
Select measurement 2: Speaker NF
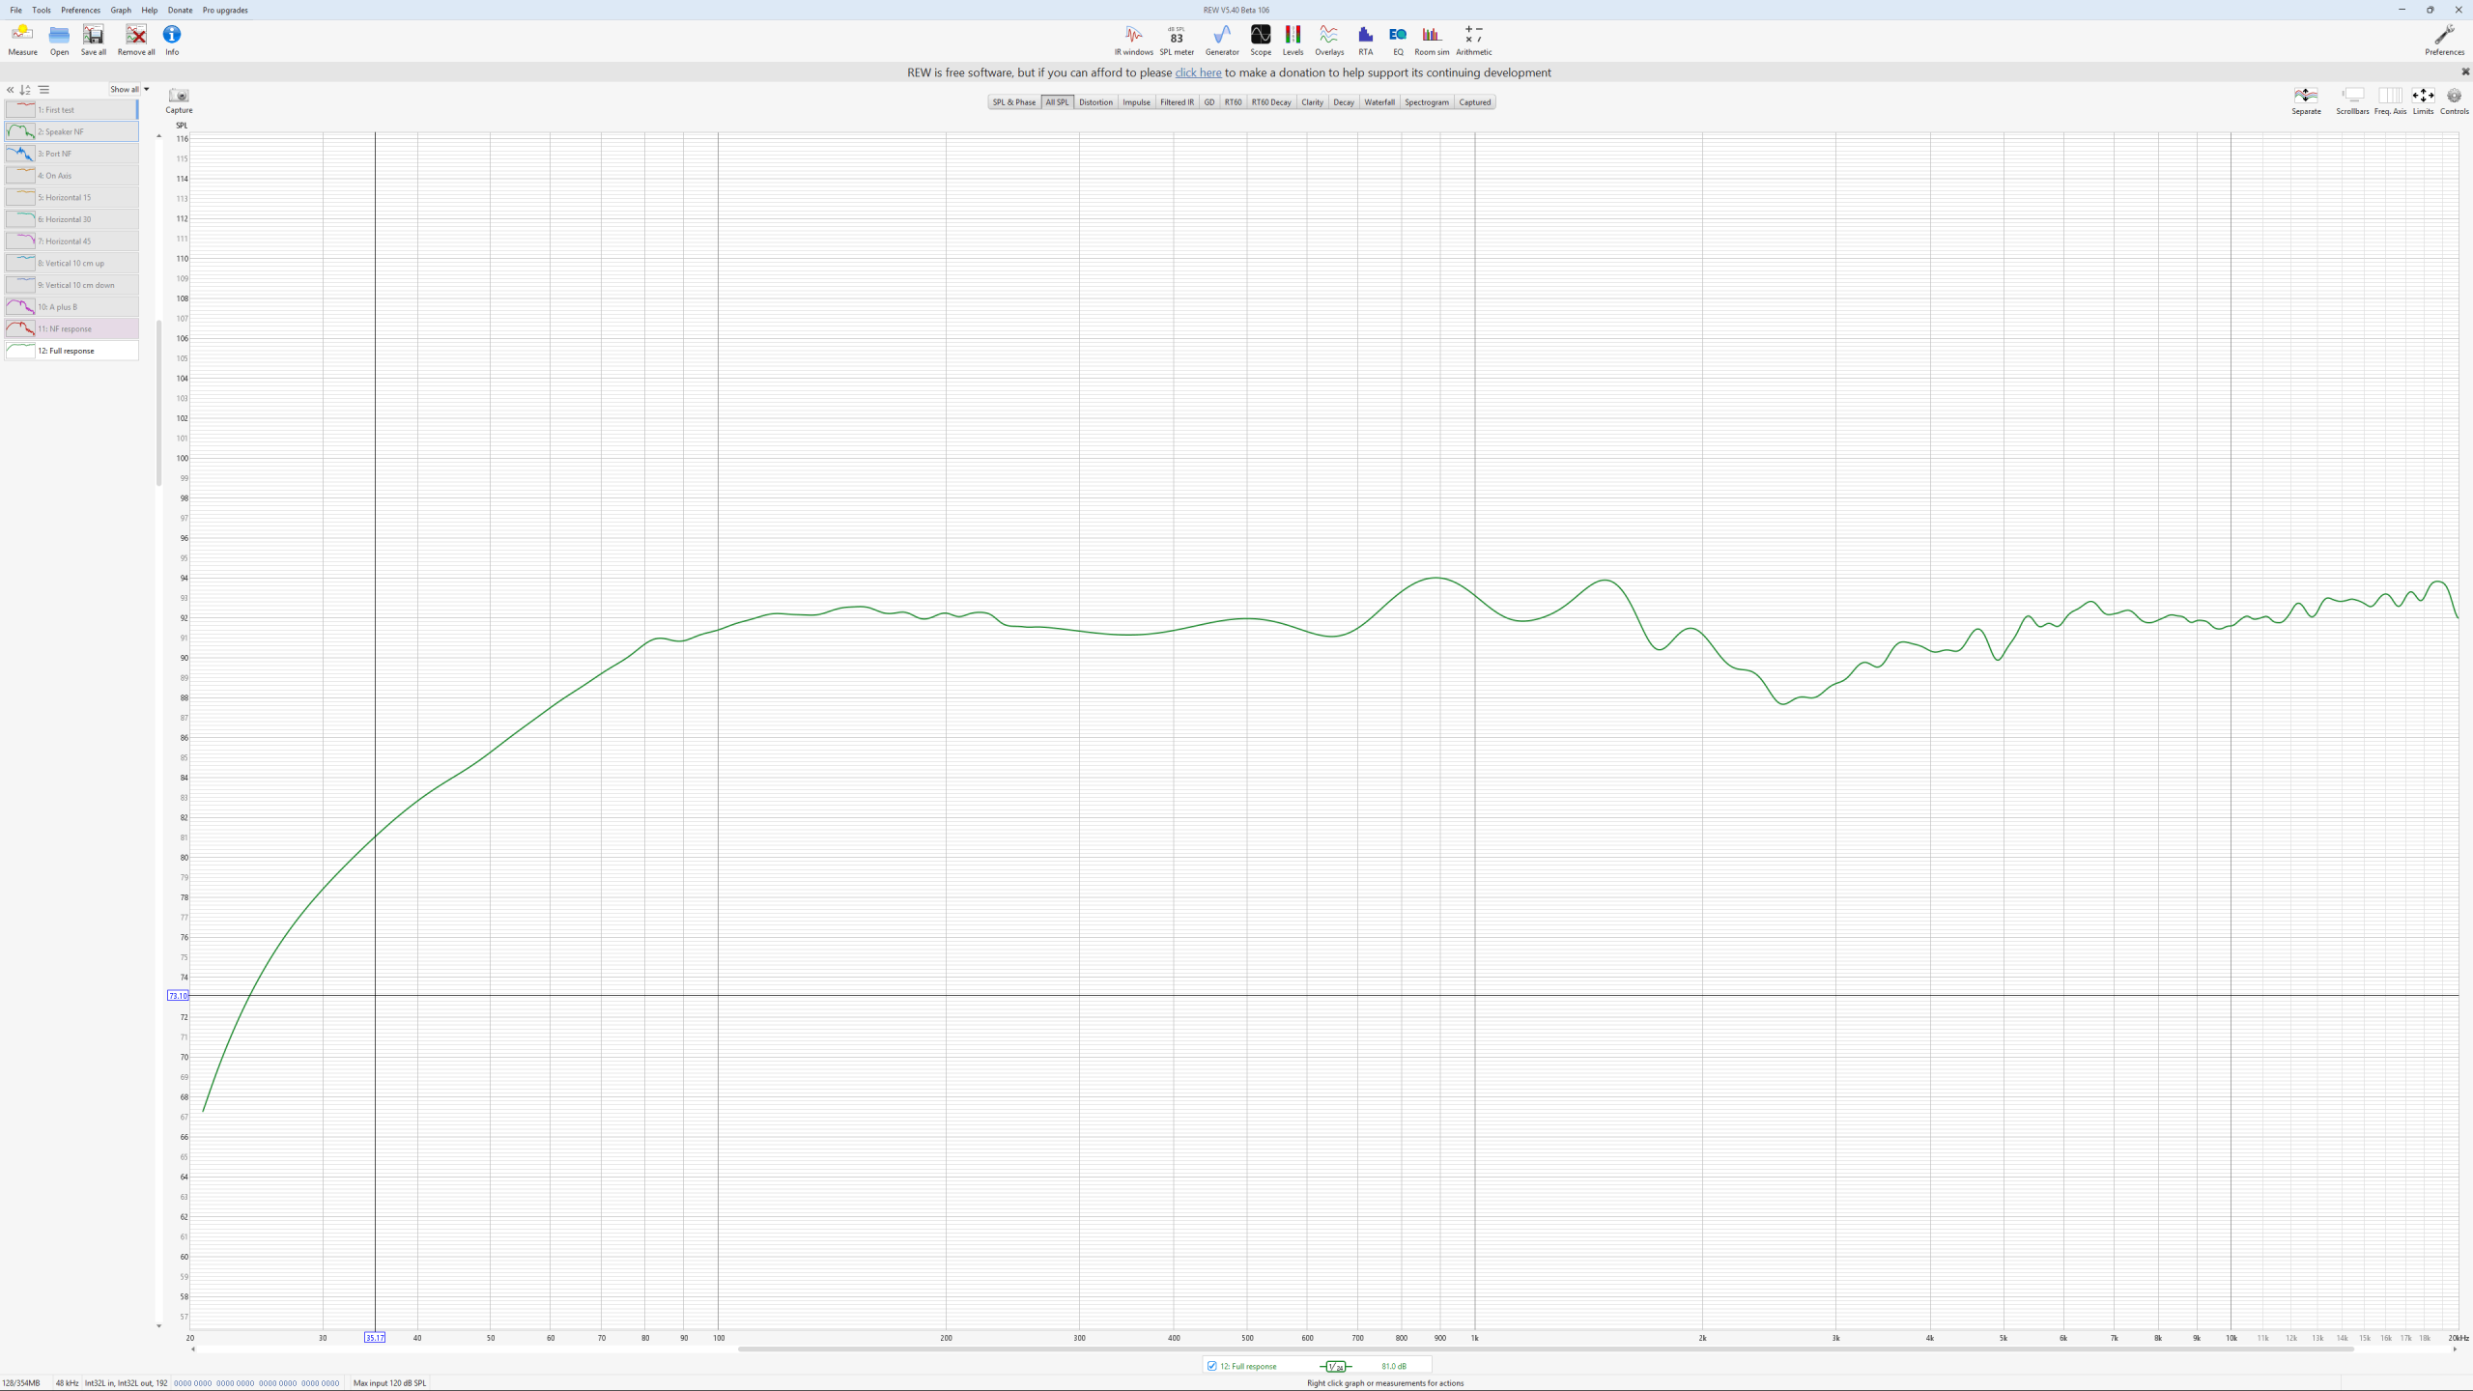point(71,131)
